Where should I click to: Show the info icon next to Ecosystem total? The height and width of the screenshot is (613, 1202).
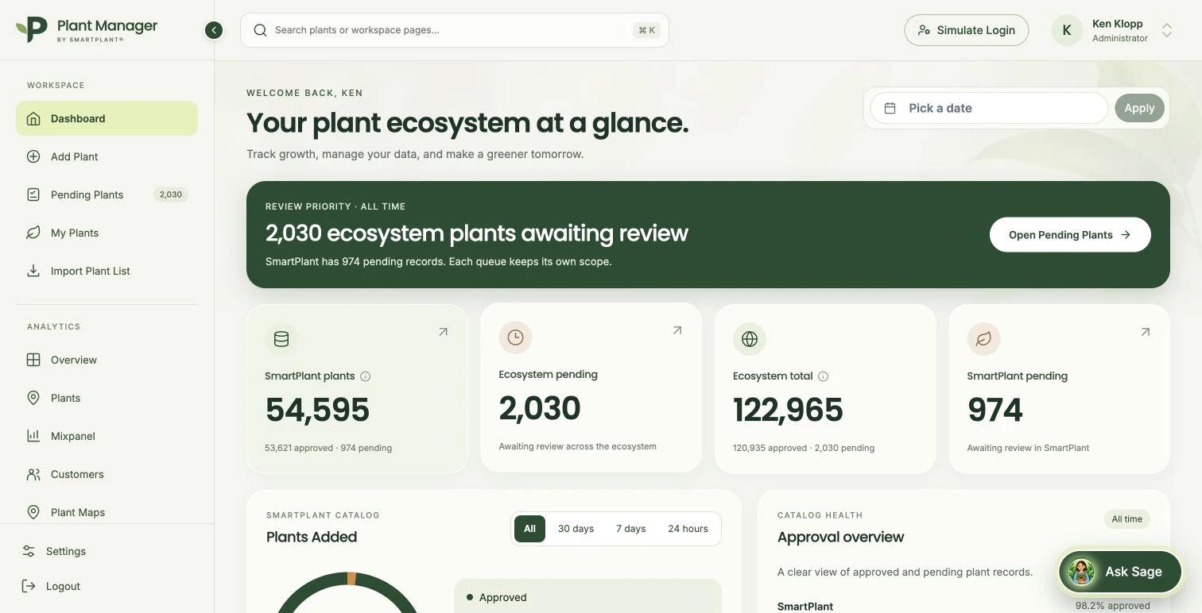coord(824,376)
